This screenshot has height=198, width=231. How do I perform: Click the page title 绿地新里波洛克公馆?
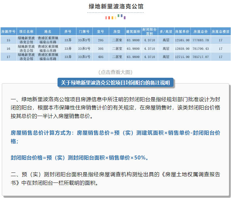[x=116, y=6]
